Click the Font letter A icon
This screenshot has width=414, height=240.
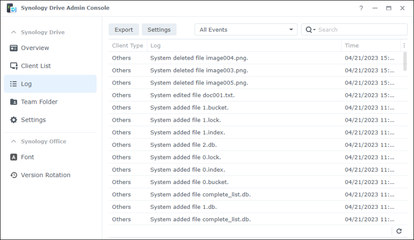click(x=13, y=157)
